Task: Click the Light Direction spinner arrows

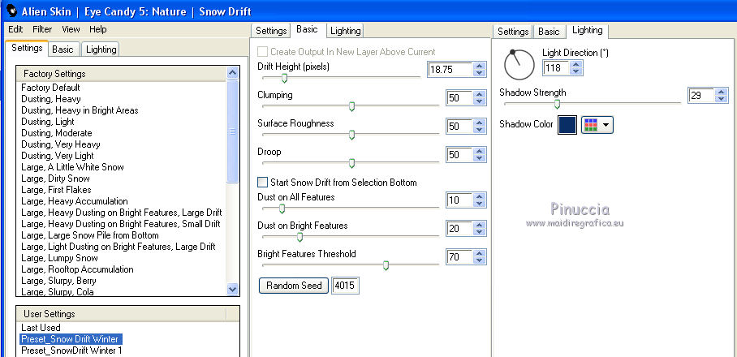Action: click(x=576, y=67)
